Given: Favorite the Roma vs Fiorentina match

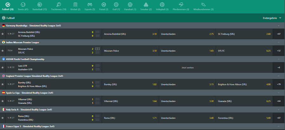Looking at the screenshot, I should (3, 118).
